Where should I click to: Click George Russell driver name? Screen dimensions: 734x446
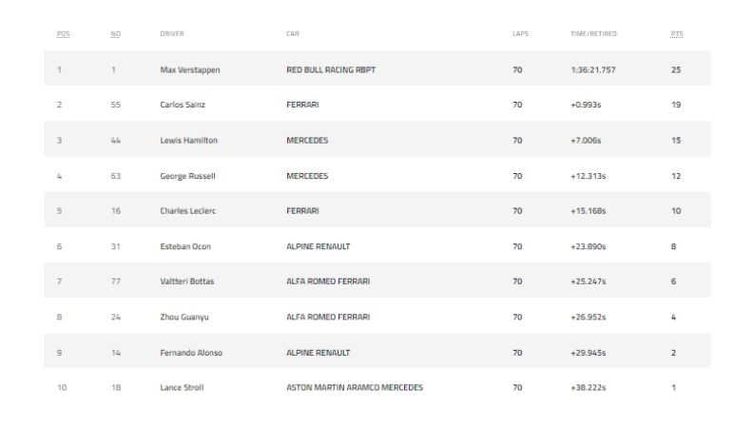tap(187, 175)
